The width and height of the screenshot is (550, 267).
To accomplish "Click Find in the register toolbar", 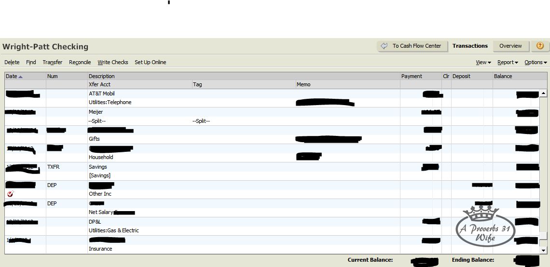I will pyautogui.click(x=31, y=62).
